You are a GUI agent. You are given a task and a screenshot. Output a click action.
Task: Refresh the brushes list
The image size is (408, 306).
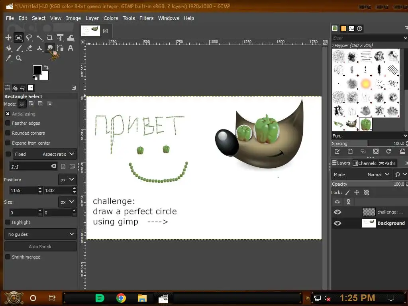tap(389, 151)
